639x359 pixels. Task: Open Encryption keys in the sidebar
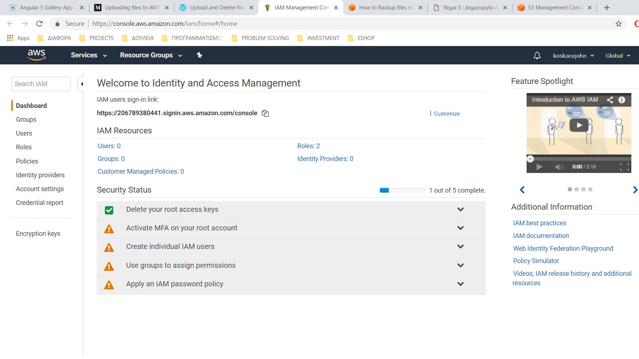(x=38, y=234)
